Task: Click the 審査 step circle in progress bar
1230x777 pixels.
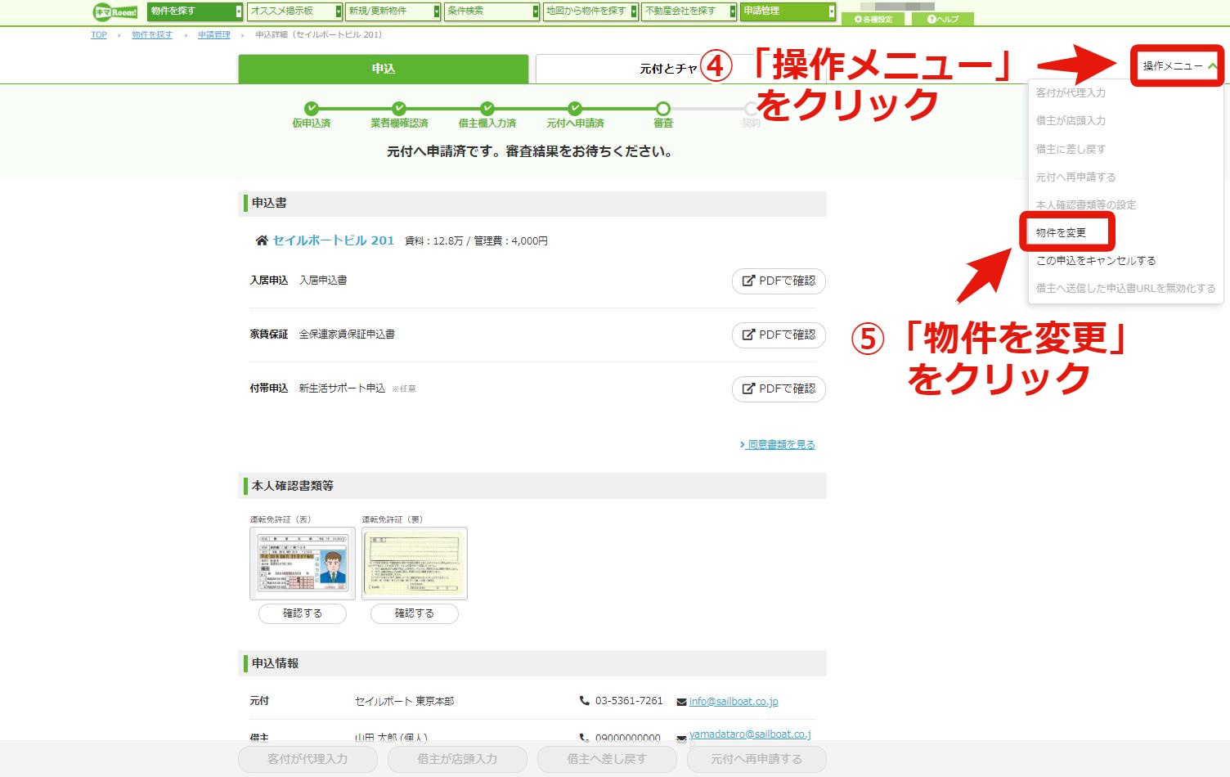Action: (663, 108)
